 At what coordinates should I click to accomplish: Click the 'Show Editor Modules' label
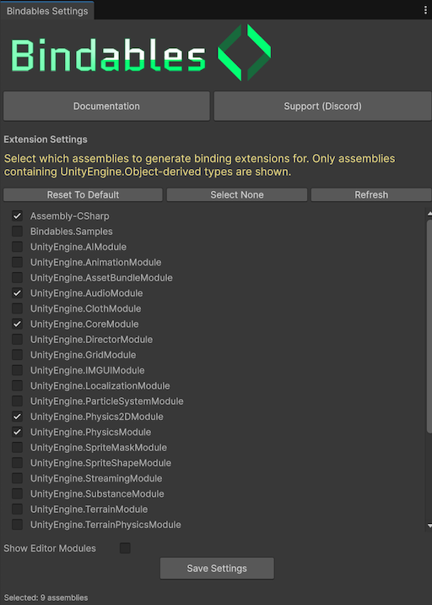click(x=50, y=548)
